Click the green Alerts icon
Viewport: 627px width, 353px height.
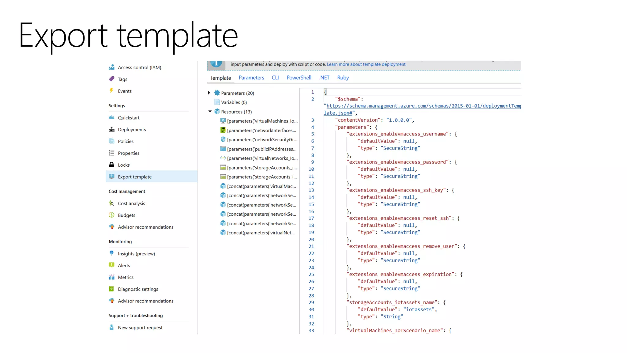tap(111, 265)
